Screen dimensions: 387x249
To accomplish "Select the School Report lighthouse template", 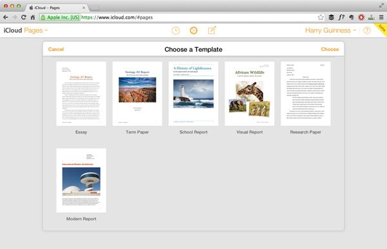I will coord(193,94).
